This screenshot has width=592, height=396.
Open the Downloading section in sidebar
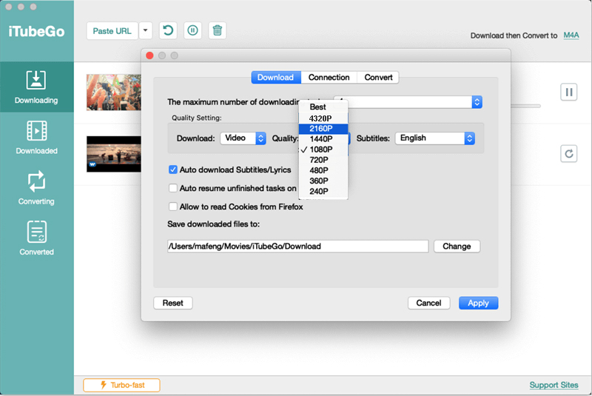(x=36, y=87)
